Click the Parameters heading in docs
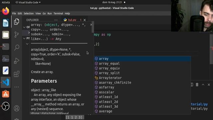Viewport: 213px width, 120px height. pyautogui.click(x=44, y=81)
